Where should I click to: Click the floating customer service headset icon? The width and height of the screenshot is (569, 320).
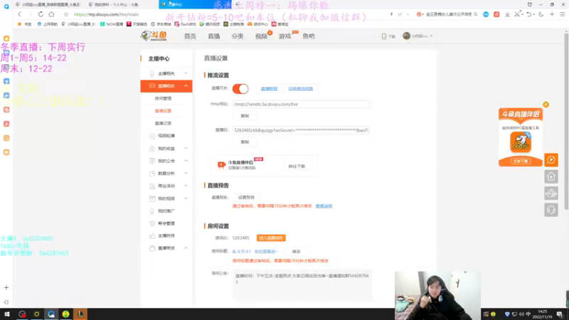click(x=551, y=210)
